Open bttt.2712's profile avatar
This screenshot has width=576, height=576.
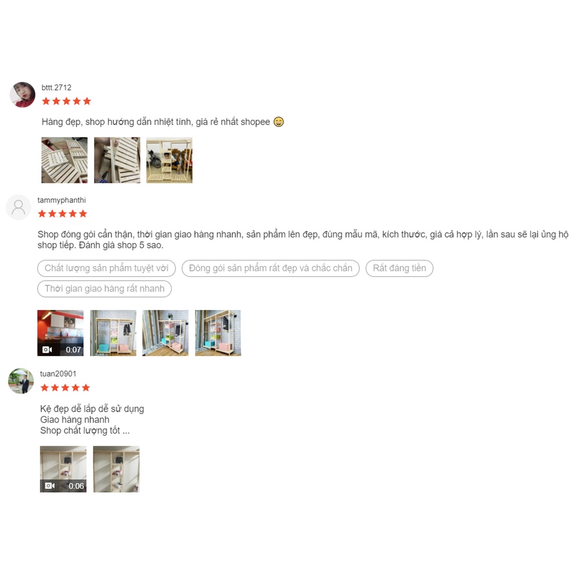click(x=22, y=94)
